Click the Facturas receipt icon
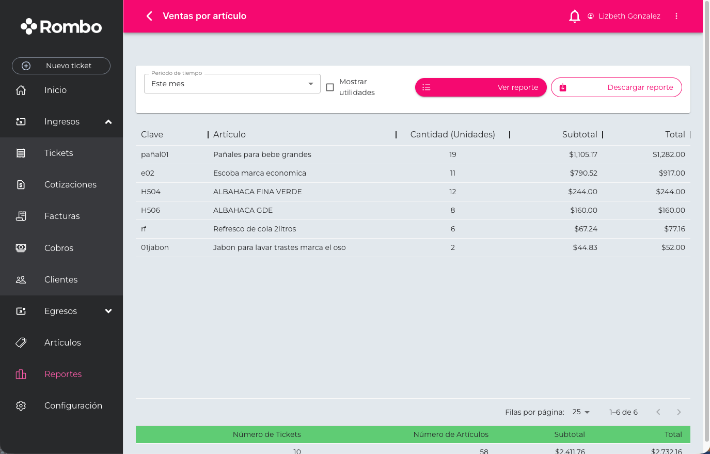Image resolution: width=710 pixels, height=454 pixels. point(21,216)
